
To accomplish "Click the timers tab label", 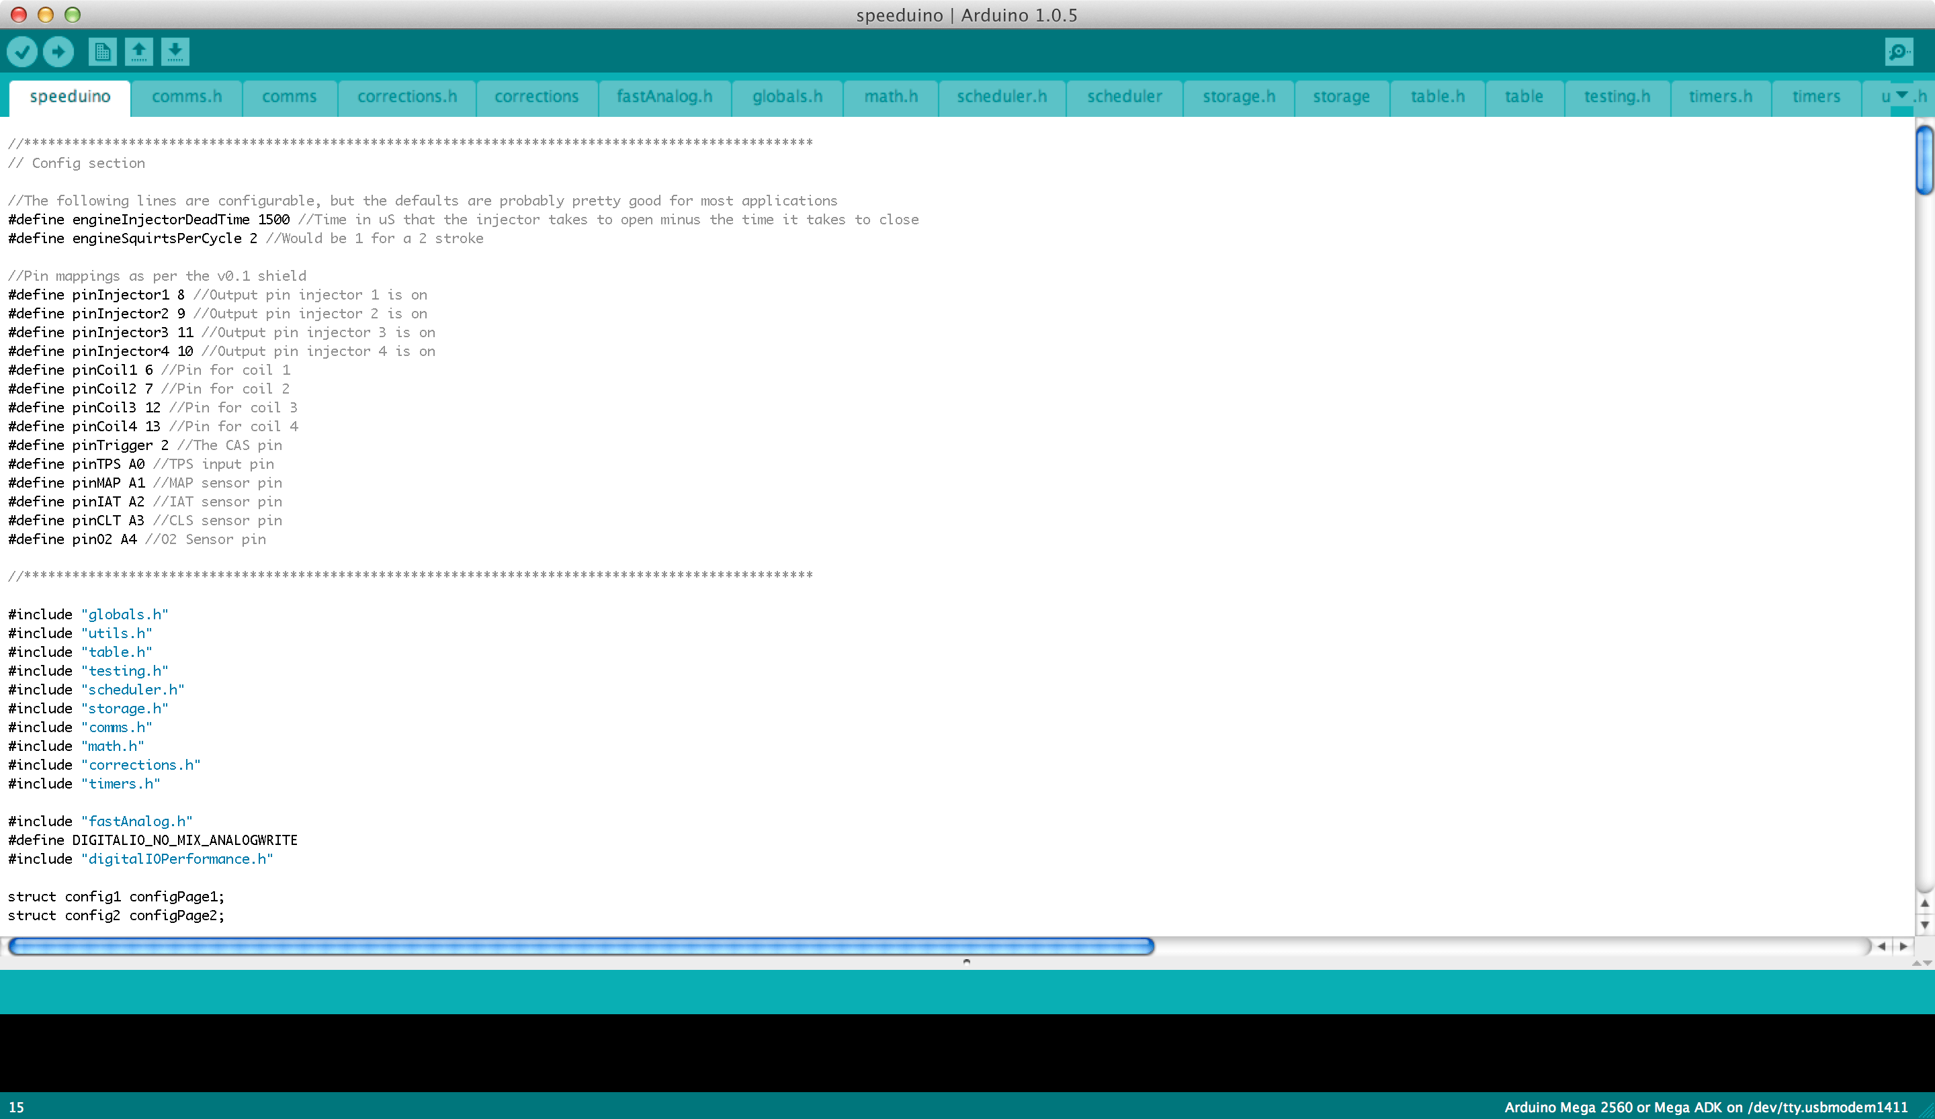I will (1816, 96).
